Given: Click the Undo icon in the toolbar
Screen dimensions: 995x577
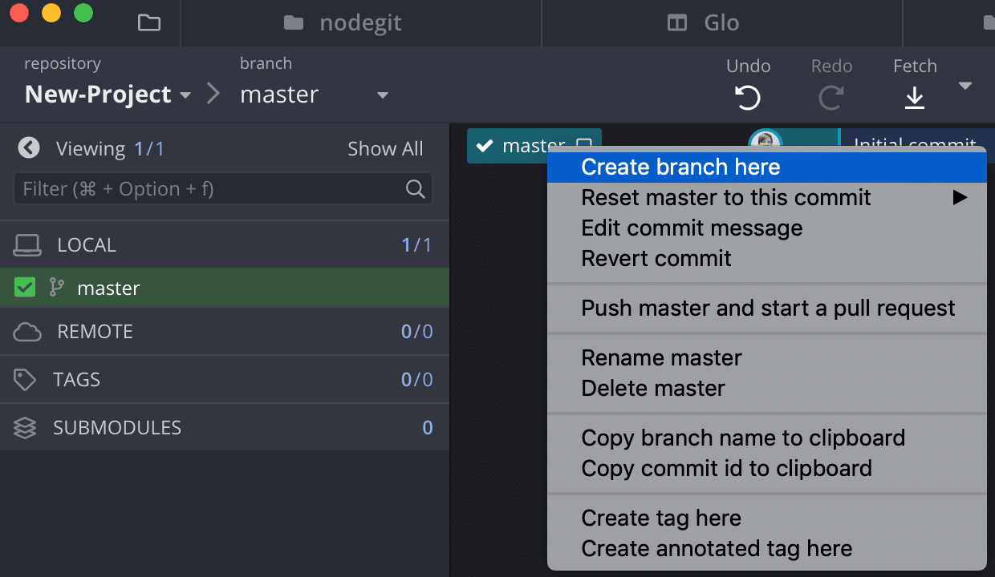Looking at the screenshot, I should tap(747, 96).
